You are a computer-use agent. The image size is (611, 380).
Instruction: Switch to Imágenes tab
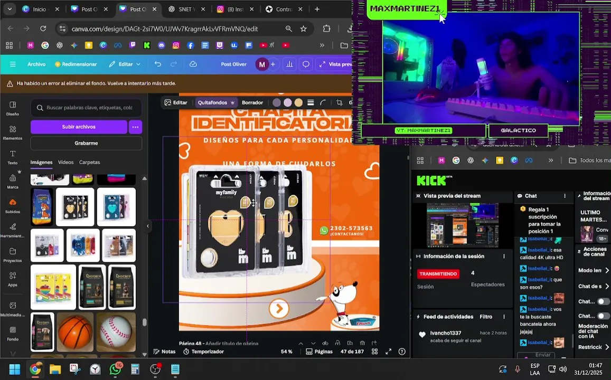41,163
